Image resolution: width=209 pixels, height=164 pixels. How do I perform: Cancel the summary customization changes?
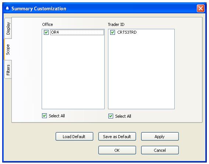[160, 150]
